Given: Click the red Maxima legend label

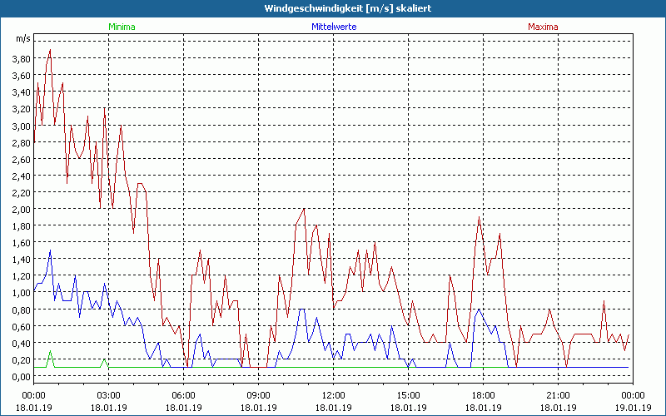Looking at the screenshot, I should pyautogui.click(x=544, y=27).
